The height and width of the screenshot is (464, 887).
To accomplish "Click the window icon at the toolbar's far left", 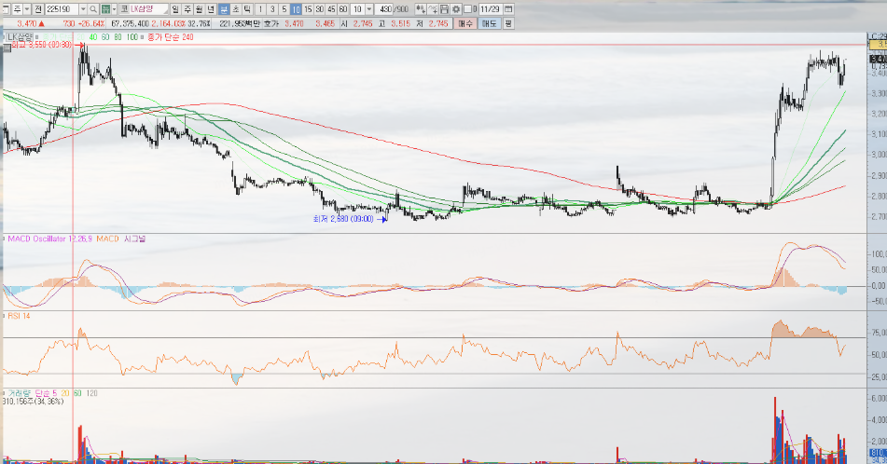I will point(5,9).
